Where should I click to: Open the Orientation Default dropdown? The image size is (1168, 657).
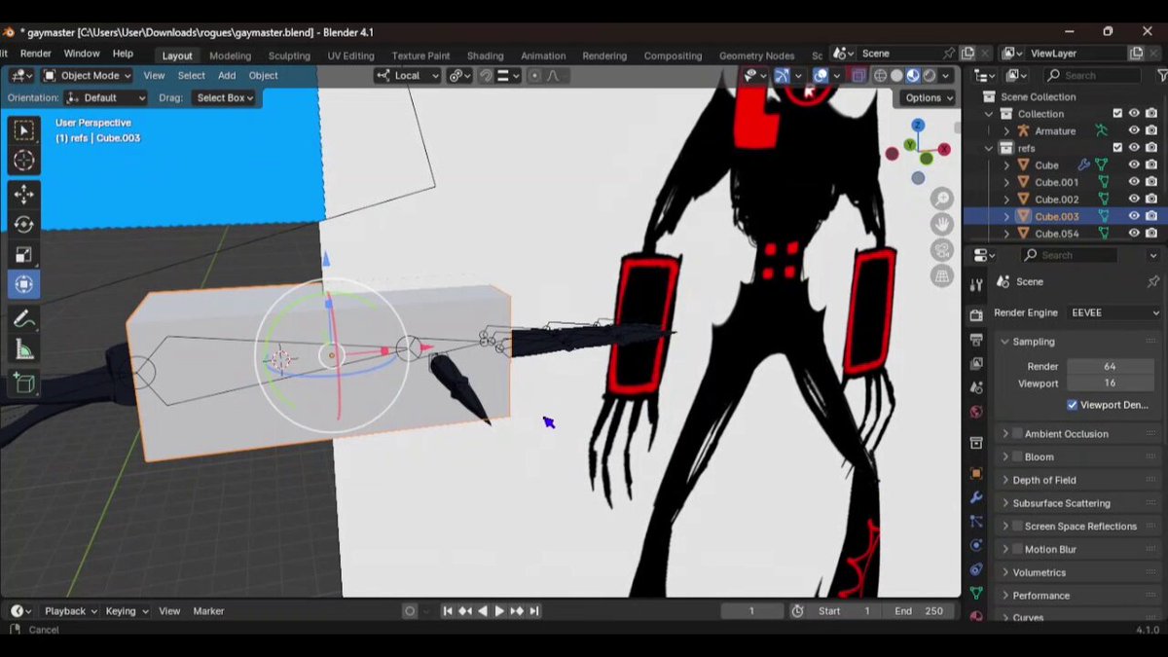pyautogui.click(x=106, y=97)
